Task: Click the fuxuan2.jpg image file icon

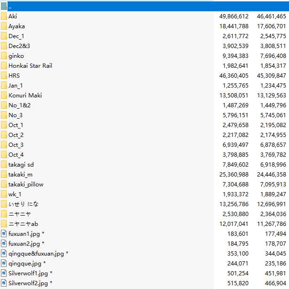Action: tap(4, 244)
